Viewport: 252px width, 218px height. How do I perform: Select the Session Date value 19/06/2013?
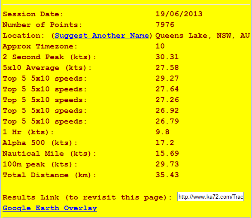click(179, 14)
